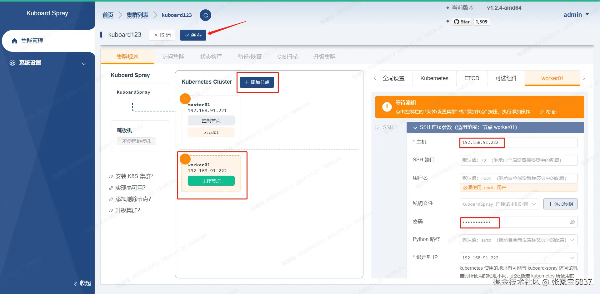Click the 保存 save button

click(193, 35)
